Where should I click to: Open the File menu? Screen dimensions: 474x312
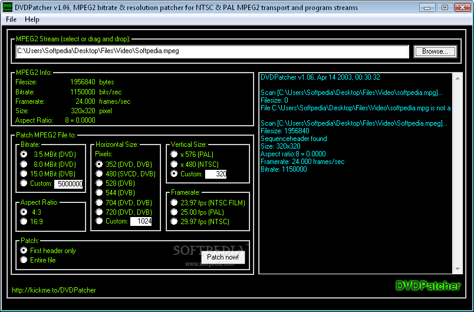[11, 19]
